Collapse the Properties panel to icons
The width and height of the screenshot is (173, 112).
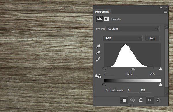coord(161,7)
